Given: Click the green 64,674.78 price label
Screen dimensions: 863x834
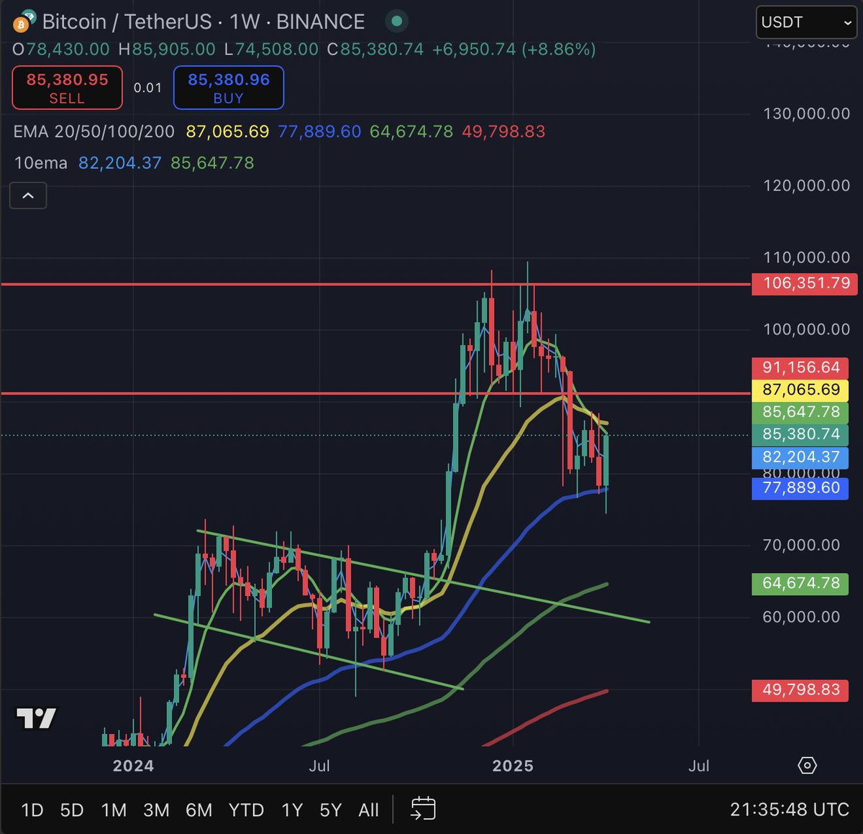Looking at the screenshot, I should click(x=800, y=583).
